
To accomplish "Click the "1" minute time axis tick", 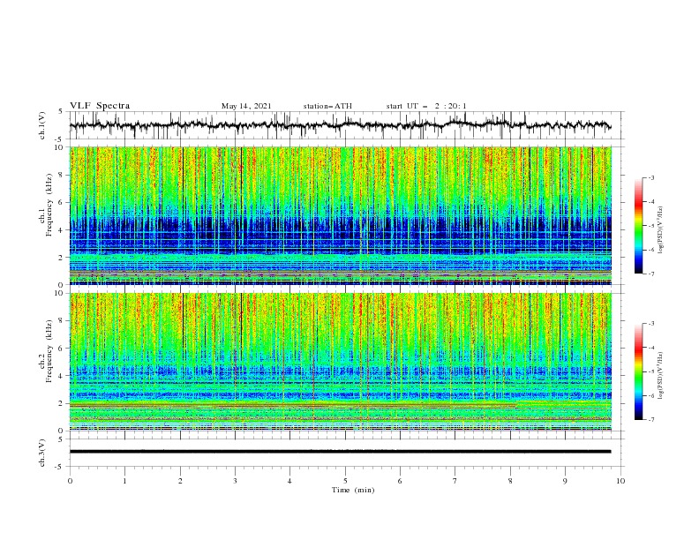I will click(124, 481).
